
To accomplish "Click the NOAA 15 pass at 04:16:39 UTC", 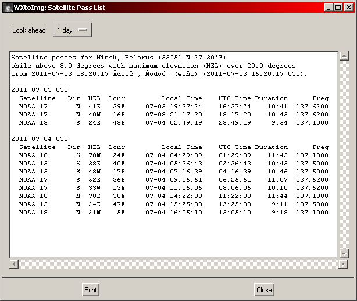I will point(173,172).
